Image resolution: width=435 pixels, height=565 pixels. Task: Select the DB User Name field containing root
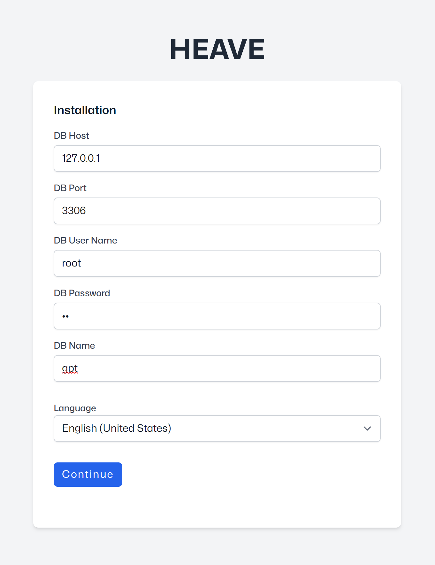[x=217, y=263]
